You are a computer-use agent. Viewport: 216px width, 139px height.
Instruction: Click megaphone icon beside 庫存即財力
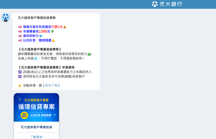[x=20, y=36]
